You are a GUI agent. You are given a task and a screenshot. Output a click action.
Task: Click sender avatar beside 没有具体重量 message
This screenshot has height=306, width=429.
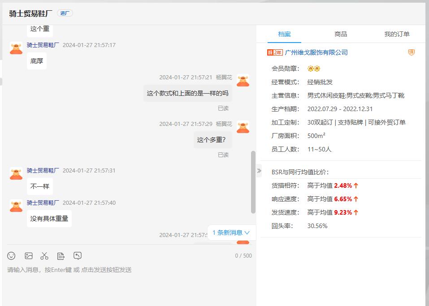tap(16, 206)
